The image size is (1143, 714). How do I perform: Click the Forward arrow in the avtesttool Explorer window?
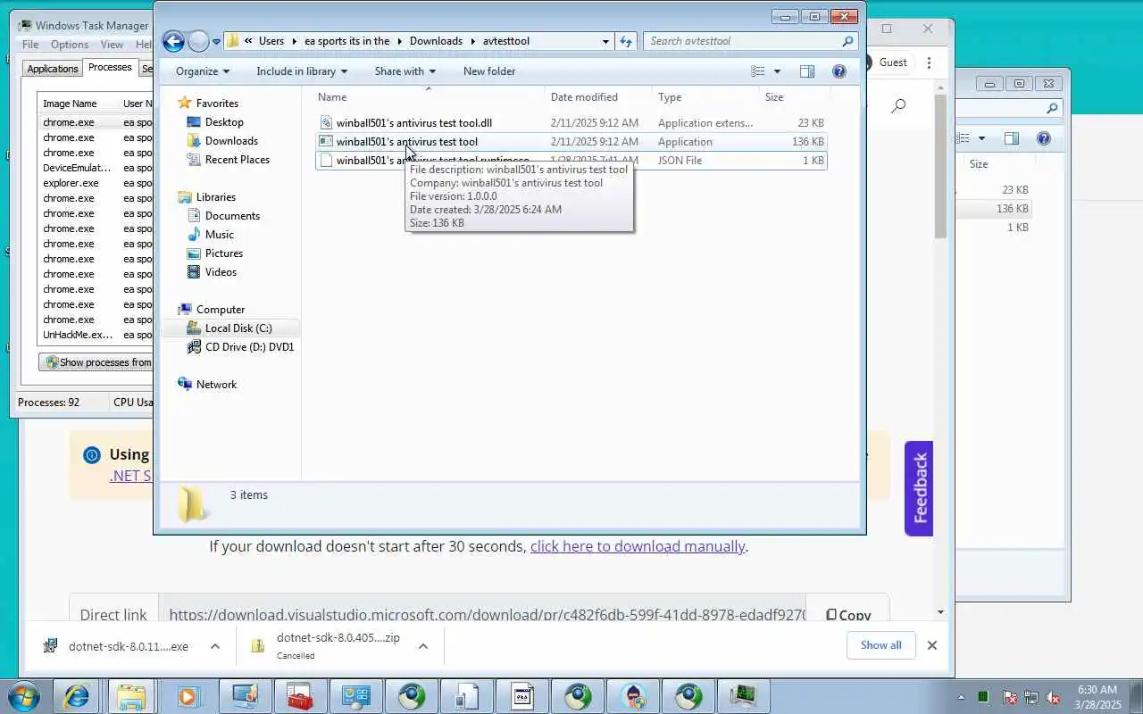tap(198, 41)
